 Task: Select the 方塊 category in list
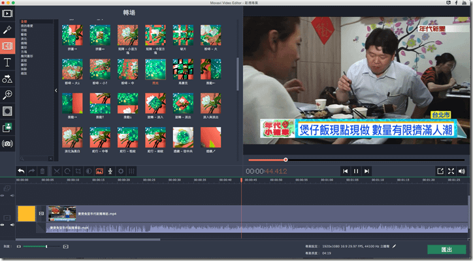(x=24, y=52)
